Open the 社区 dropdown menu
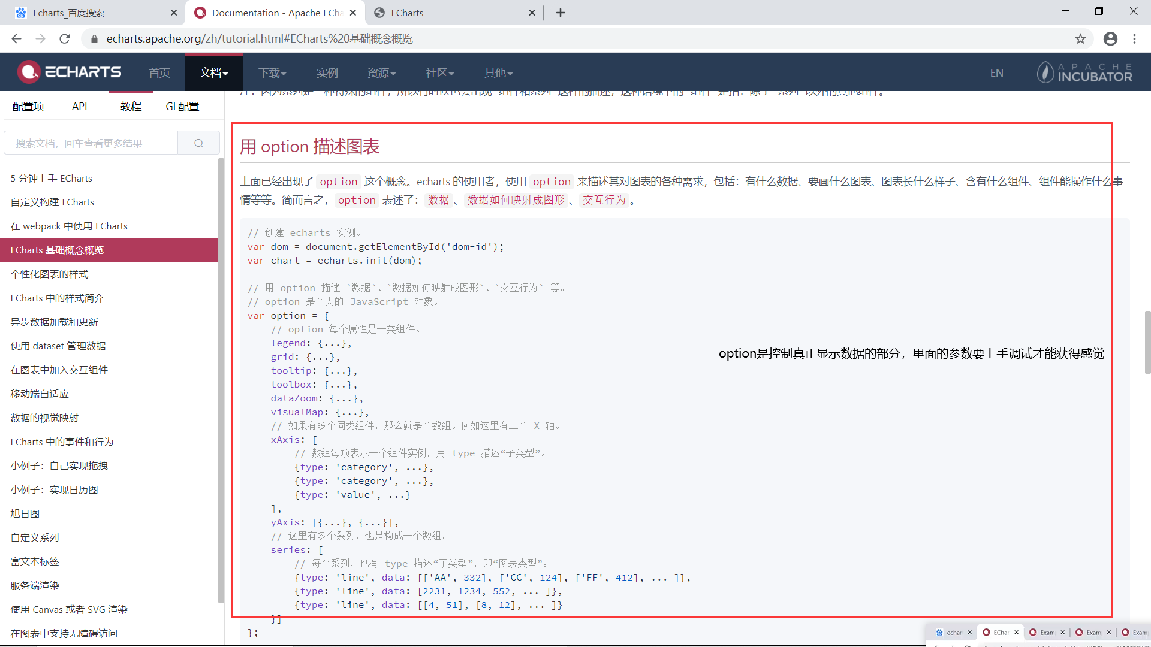The width and height of the screenshot is (1151, 647). pyautogui.click(x=439, y=72)
